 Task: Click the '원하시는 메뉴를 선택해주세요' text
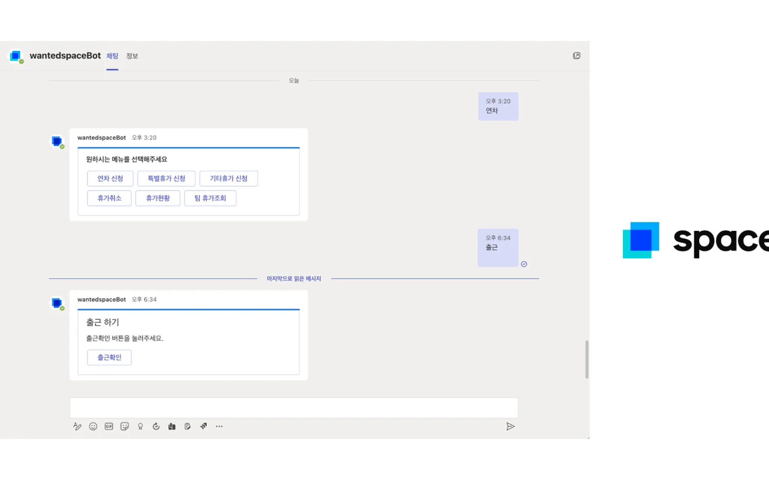(126, 159)
